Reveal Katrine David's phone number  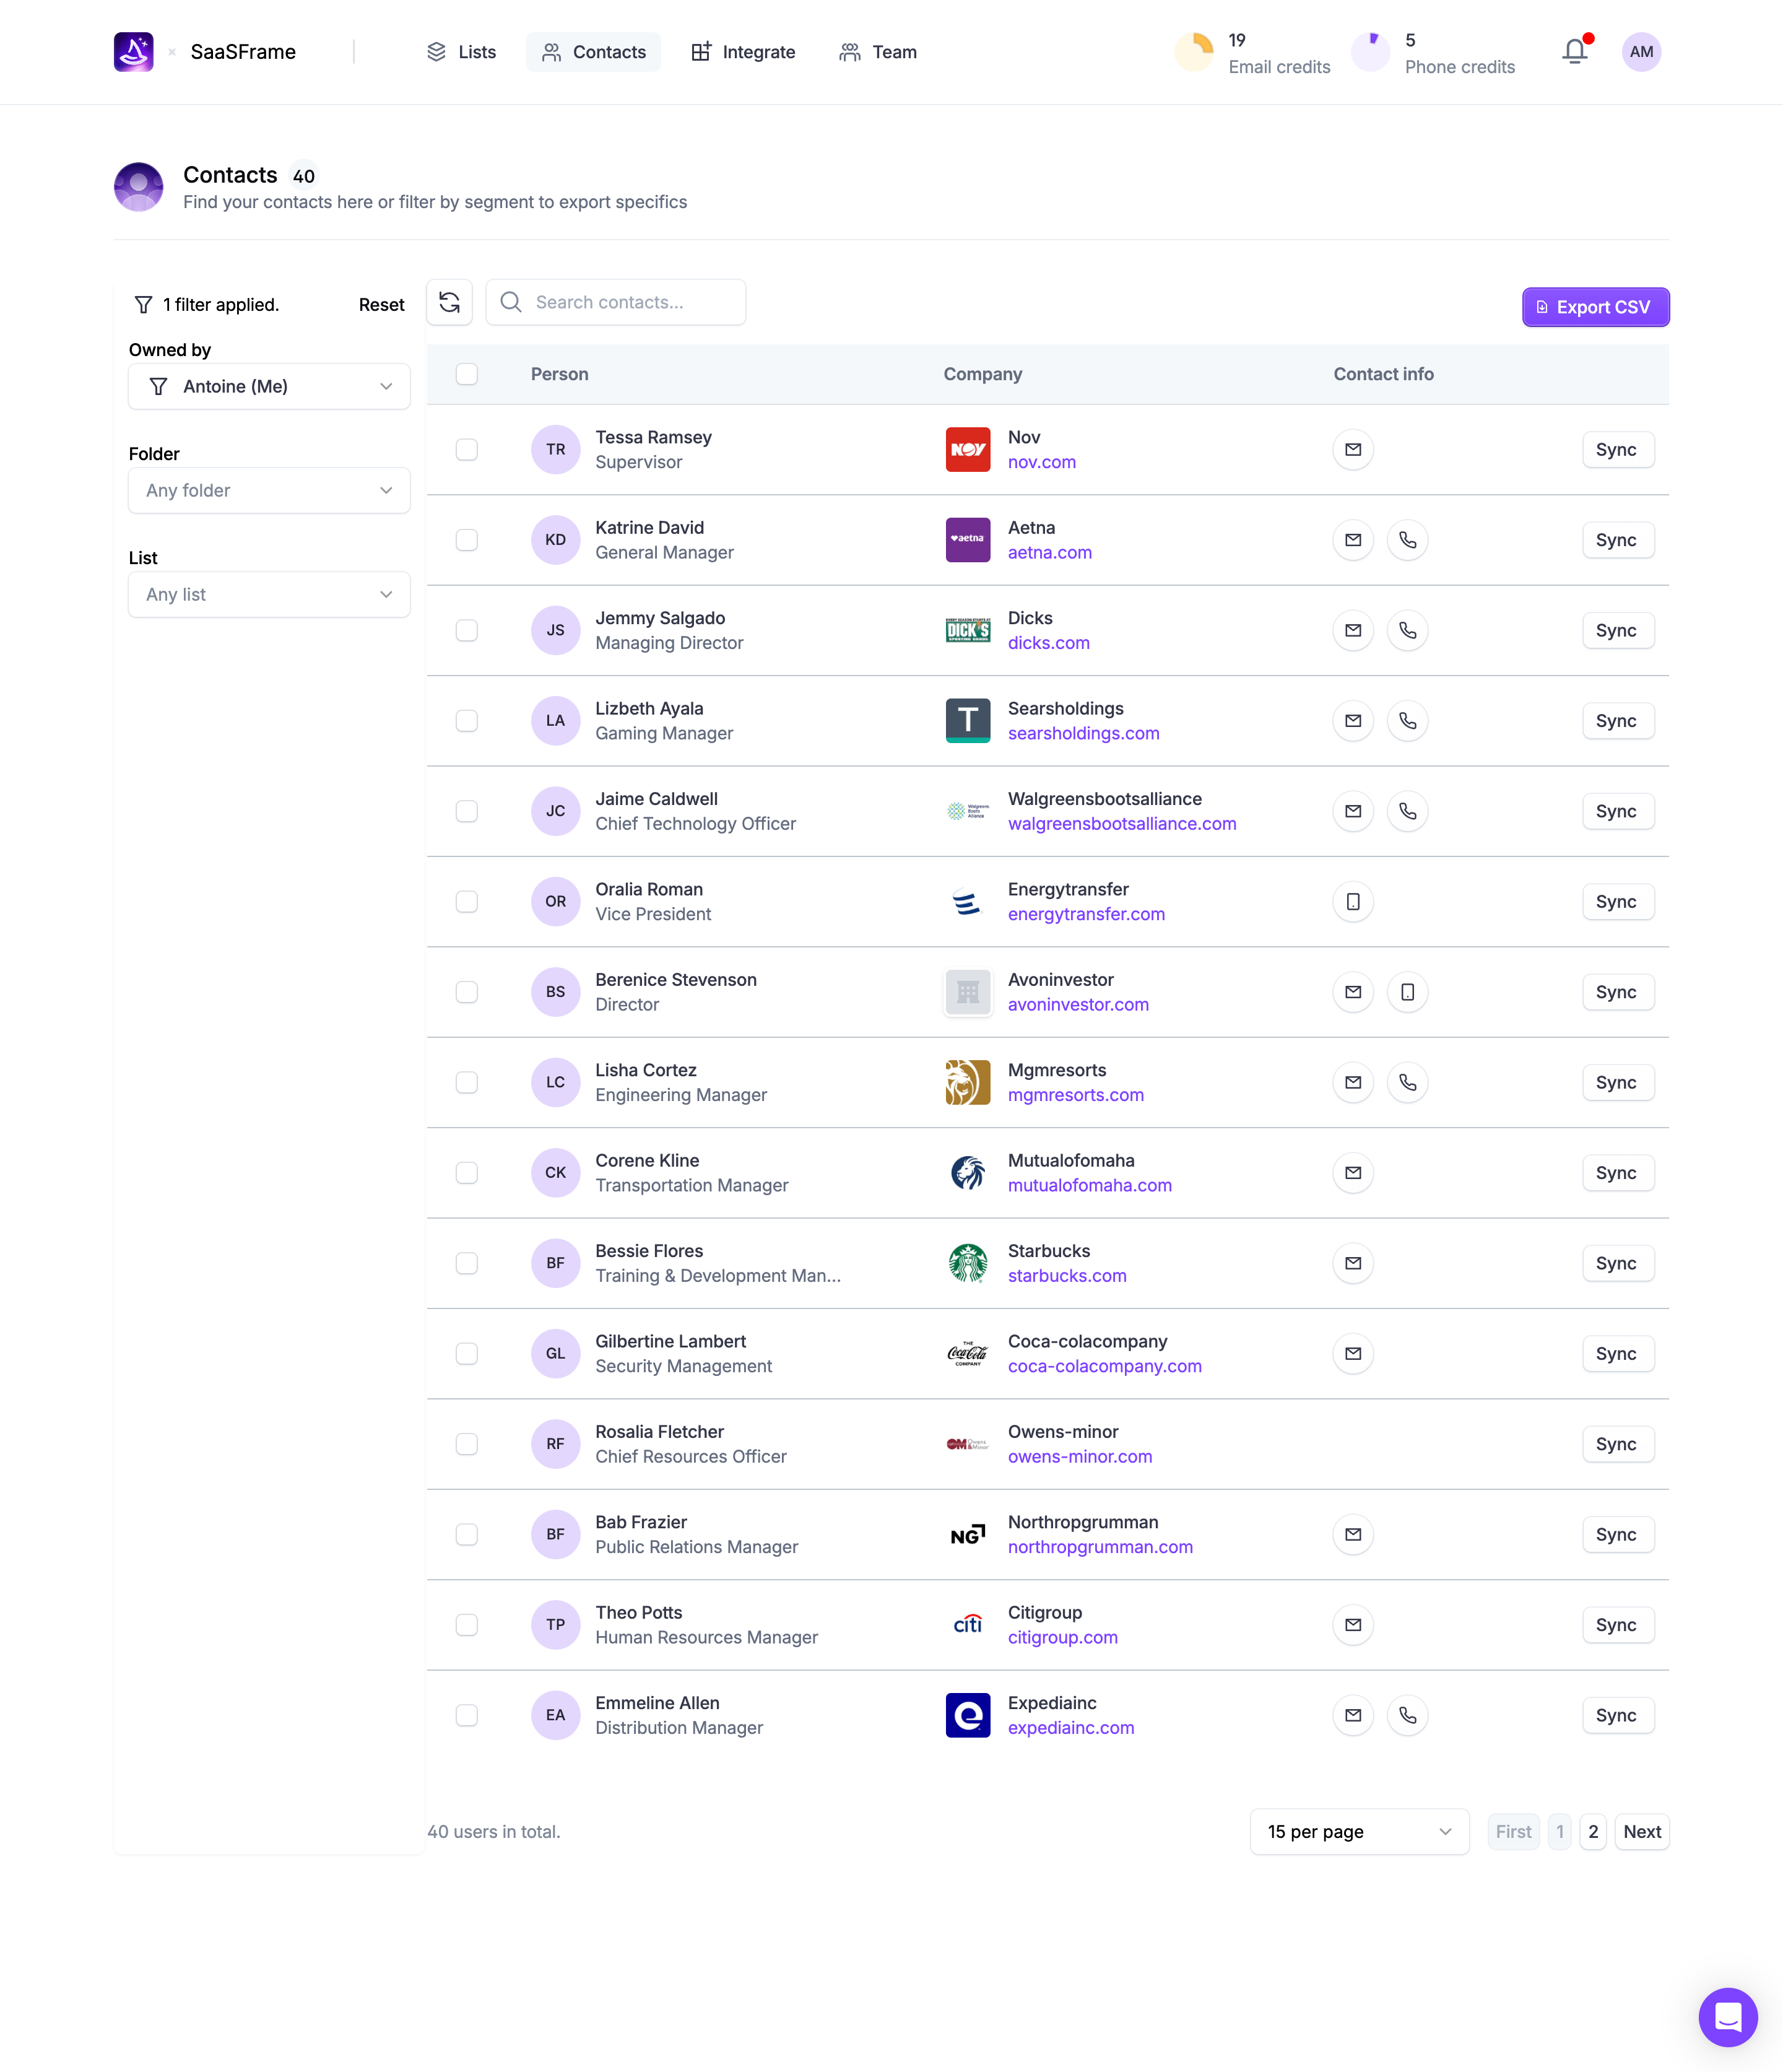tap(1407, 540)
